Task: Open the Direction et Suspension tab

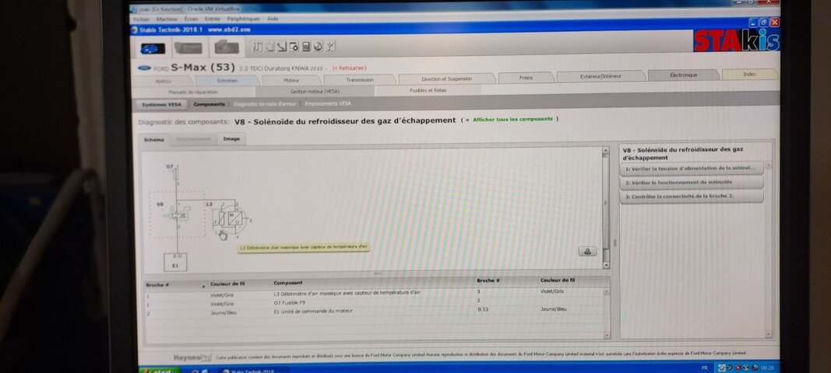Action: [446, 78]
